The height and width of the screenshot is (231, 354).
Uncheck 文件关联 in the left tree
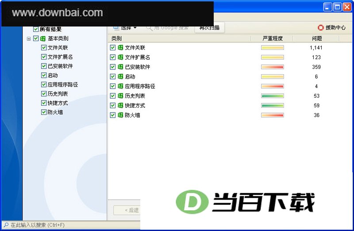click(x=44, y=48)
